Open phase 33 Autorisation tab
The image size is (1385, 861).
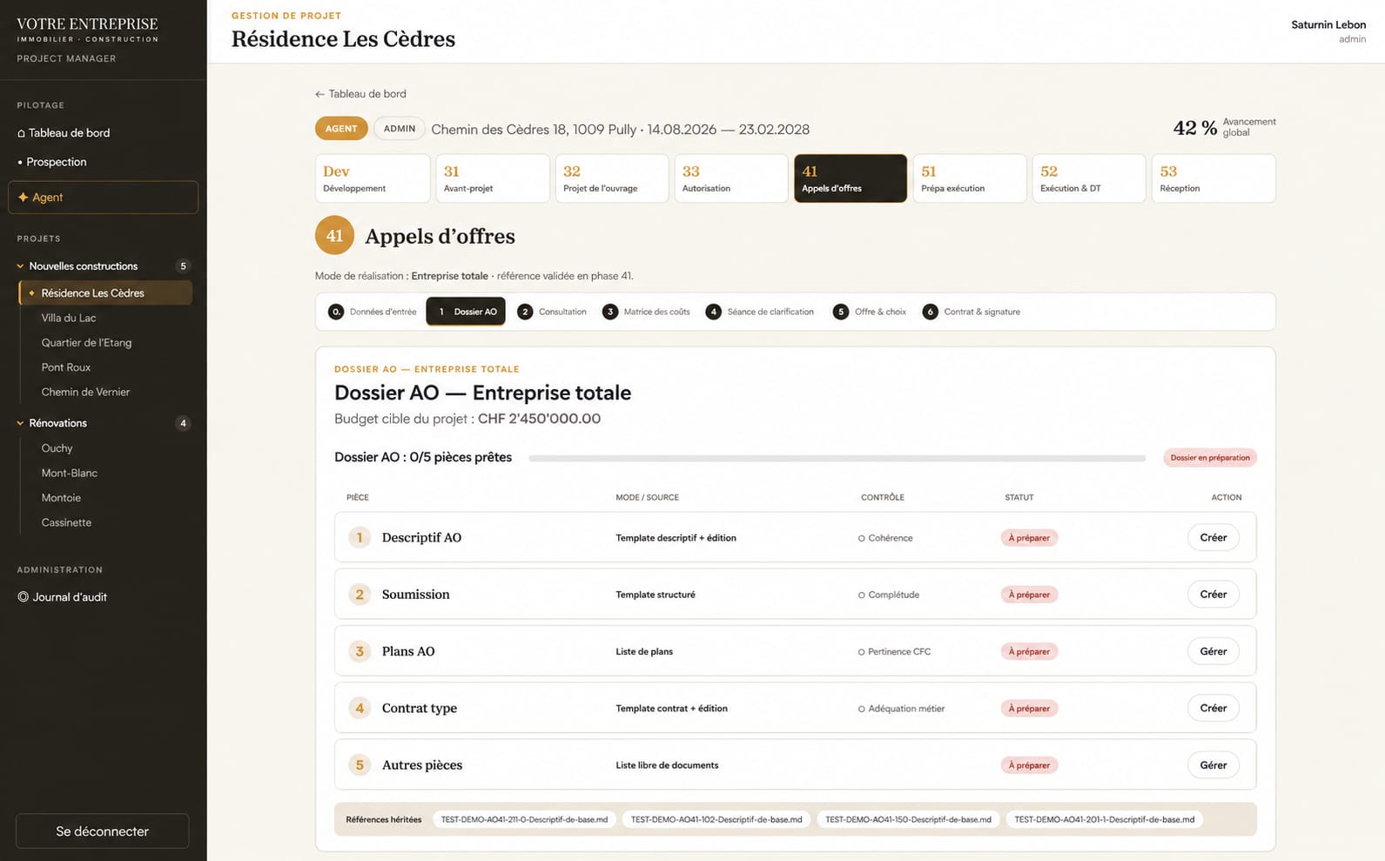(731, 178)
